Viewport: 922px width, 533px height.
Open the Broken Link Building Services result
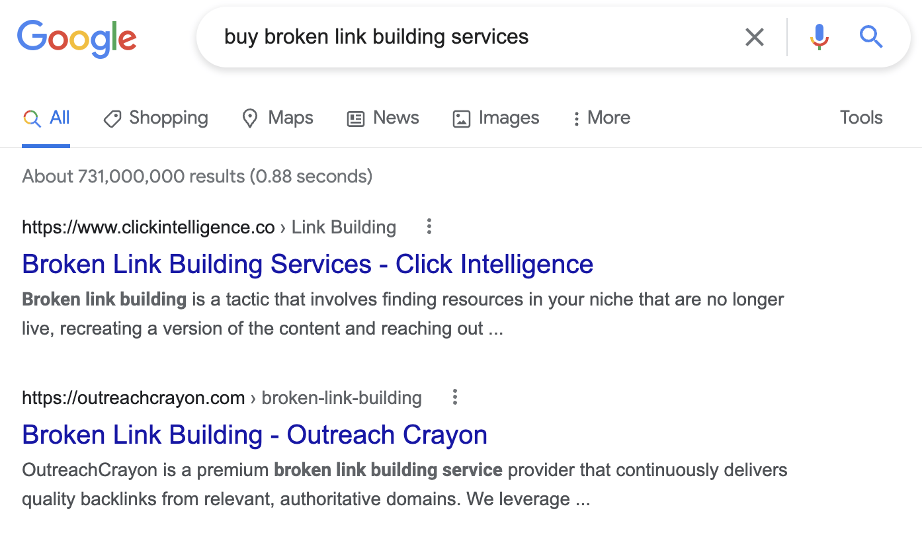308,264
